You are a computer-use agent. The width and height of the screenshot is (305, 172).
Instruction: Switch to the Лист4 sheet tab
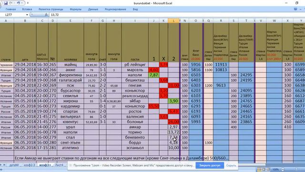coord(59,165)
